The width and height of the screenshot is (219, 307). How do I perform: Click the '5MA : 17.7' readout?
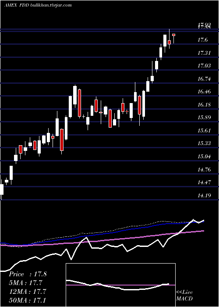tap(26, 283)
